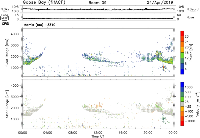Image resolution: width=200 pixels, height=138 pixels.
Task: Click the '20:00' time axis label
Action: (x=148, y=133)
